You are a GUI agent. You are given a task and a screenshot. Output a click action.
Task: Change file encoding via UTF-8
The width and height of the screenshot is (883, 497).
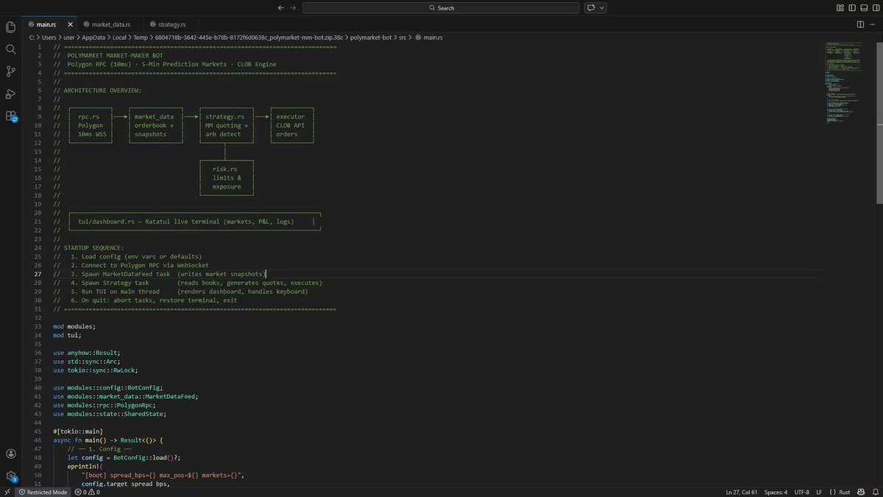801,492
